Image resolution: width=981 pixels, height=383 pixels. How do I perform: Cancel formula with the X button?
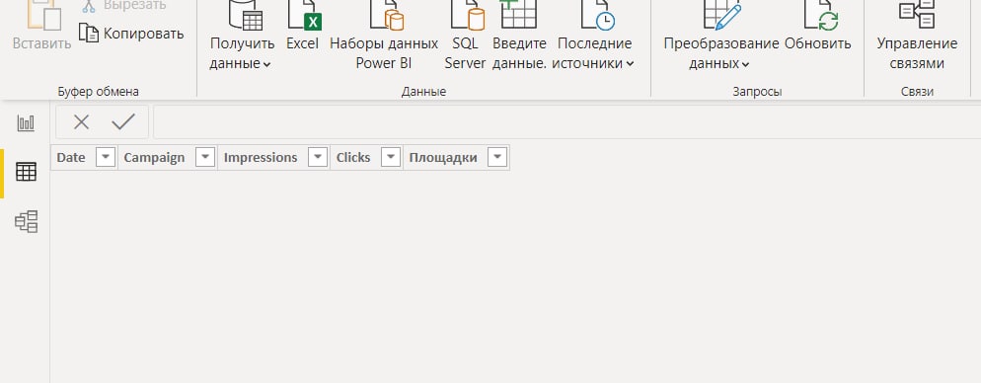tap(81, 122)
